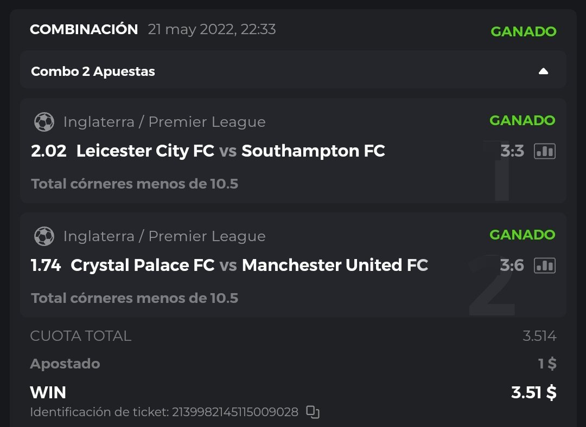The image size is (586, 427).
Task: Click the 1.74 odds value
Action: point(46,266)
